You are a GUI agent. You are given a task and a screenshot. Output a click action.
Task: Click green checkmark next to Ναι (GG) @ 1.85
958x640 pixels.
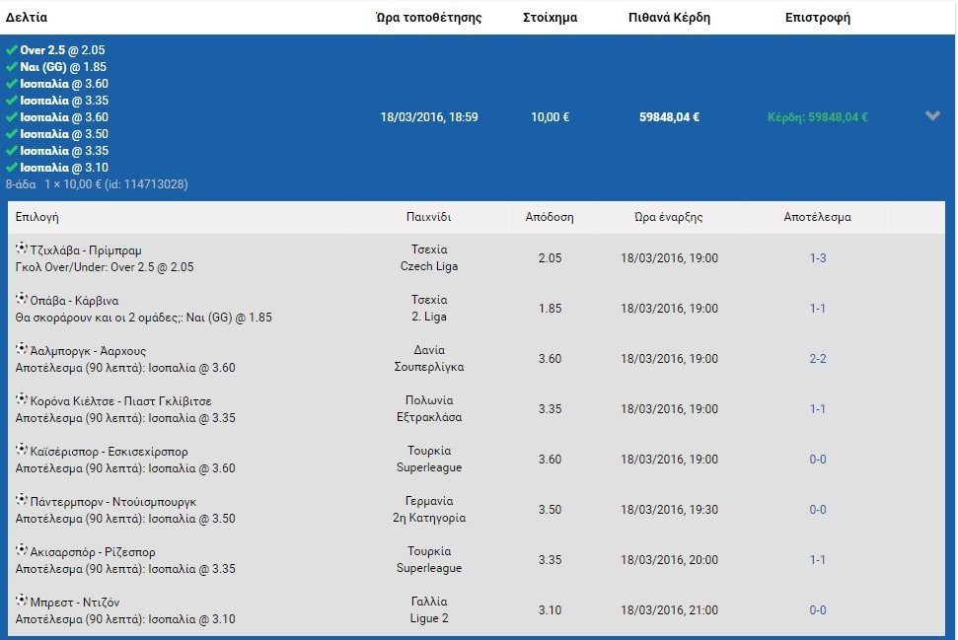[x=11, y=66]
